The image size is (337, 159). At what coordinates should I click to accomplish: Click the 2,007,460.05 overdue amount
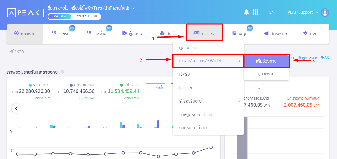tap(298, 105)
